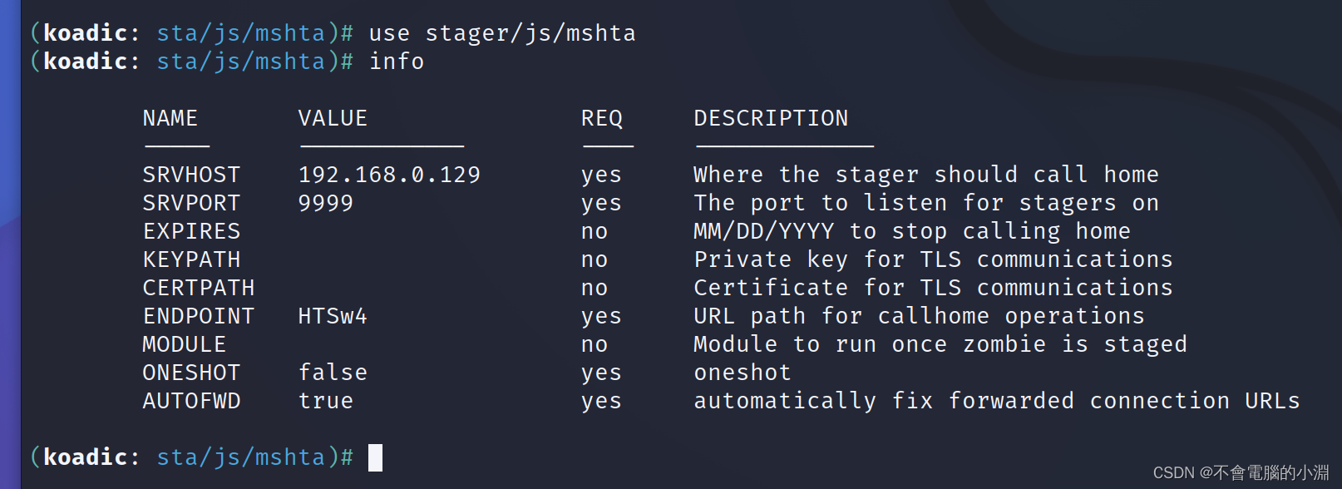Click the CERTPATH option name
The height and width of the screenshot is (489, 1342).
point(199,288)
